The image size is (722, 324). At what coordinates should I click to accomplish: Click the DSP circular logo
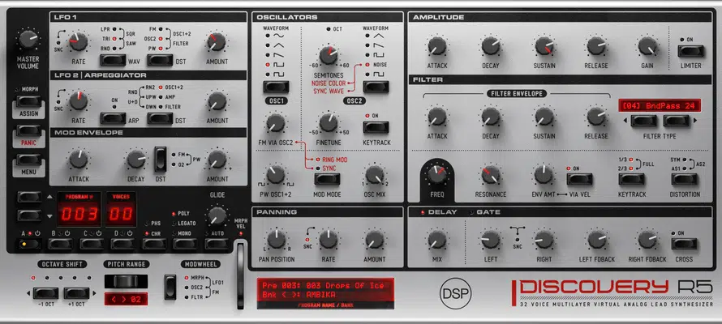tap(455, 293)
